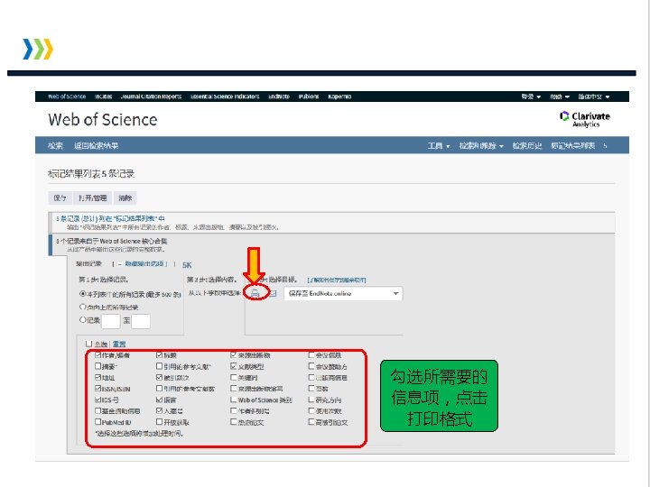Click 返回检索结果 in blue navigation bar

click(97, 146)
